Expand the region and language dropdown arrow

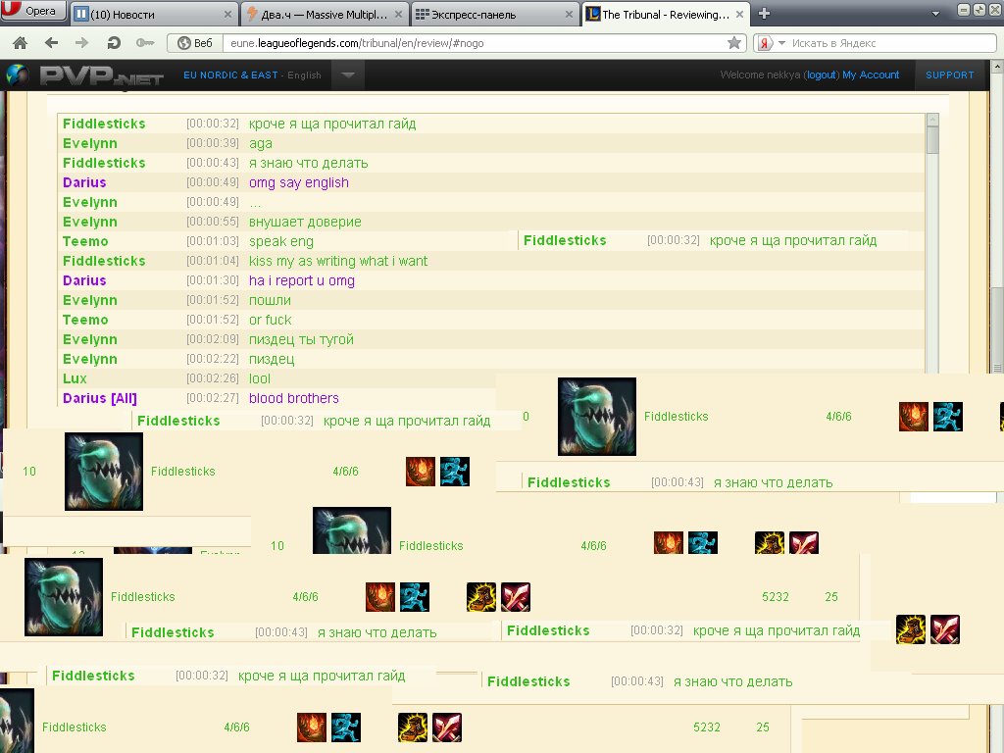pos(348,75)
